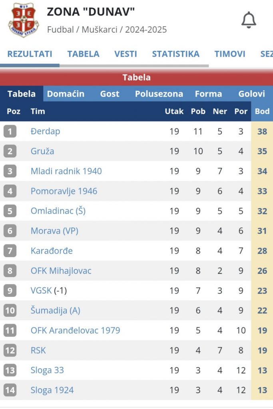Tap the notification bell icon
Image resolution: width=273 pixels, height=409 pixels.
pyautogui.click(x=249, y=20)
